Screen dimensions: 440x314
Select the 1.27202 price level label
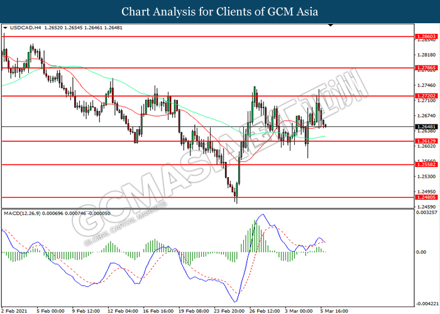pyautogui.click(x=426, y=96)
